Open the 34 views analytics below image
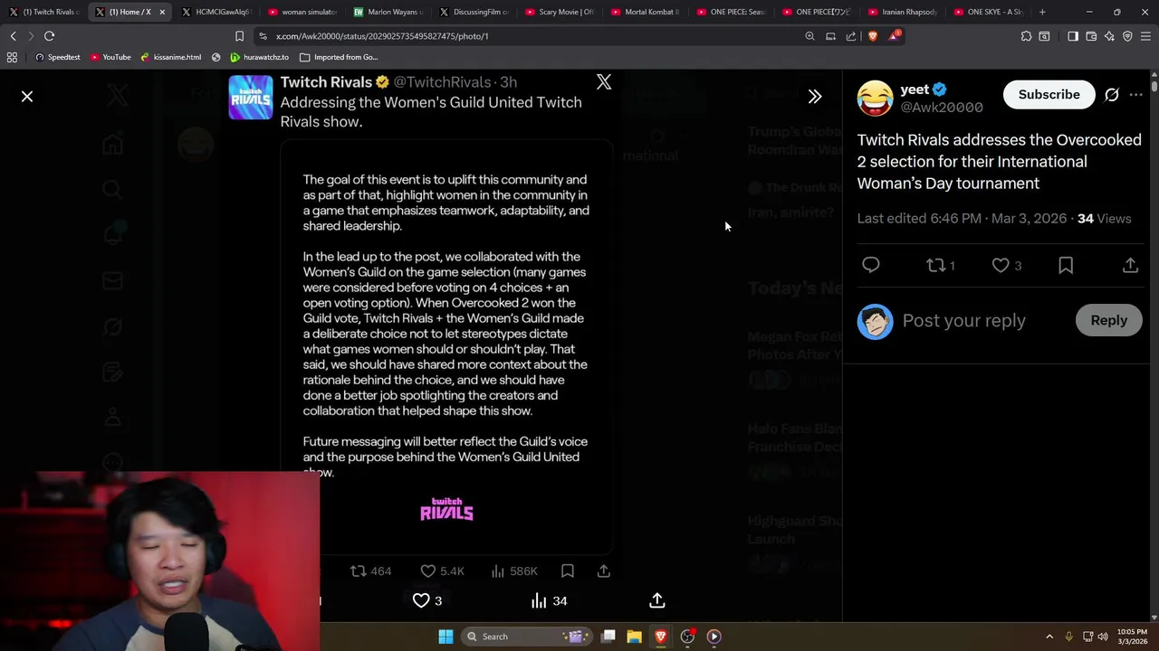The width and height of the screenshot is (1159, 651). [549, 600]
